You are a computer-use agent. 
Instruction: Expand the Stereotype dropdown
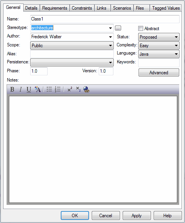tap(110, 28)
